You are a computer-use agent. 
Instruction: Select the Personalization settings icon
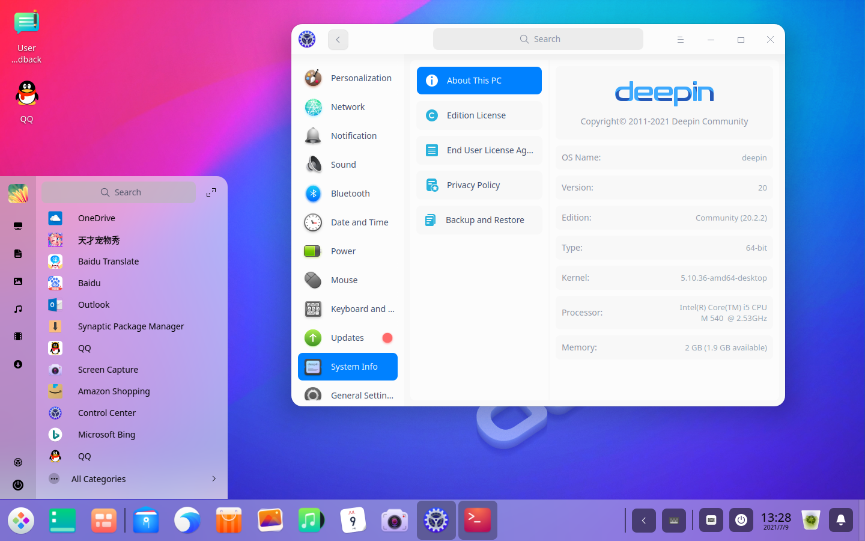[x=313, y=78]
